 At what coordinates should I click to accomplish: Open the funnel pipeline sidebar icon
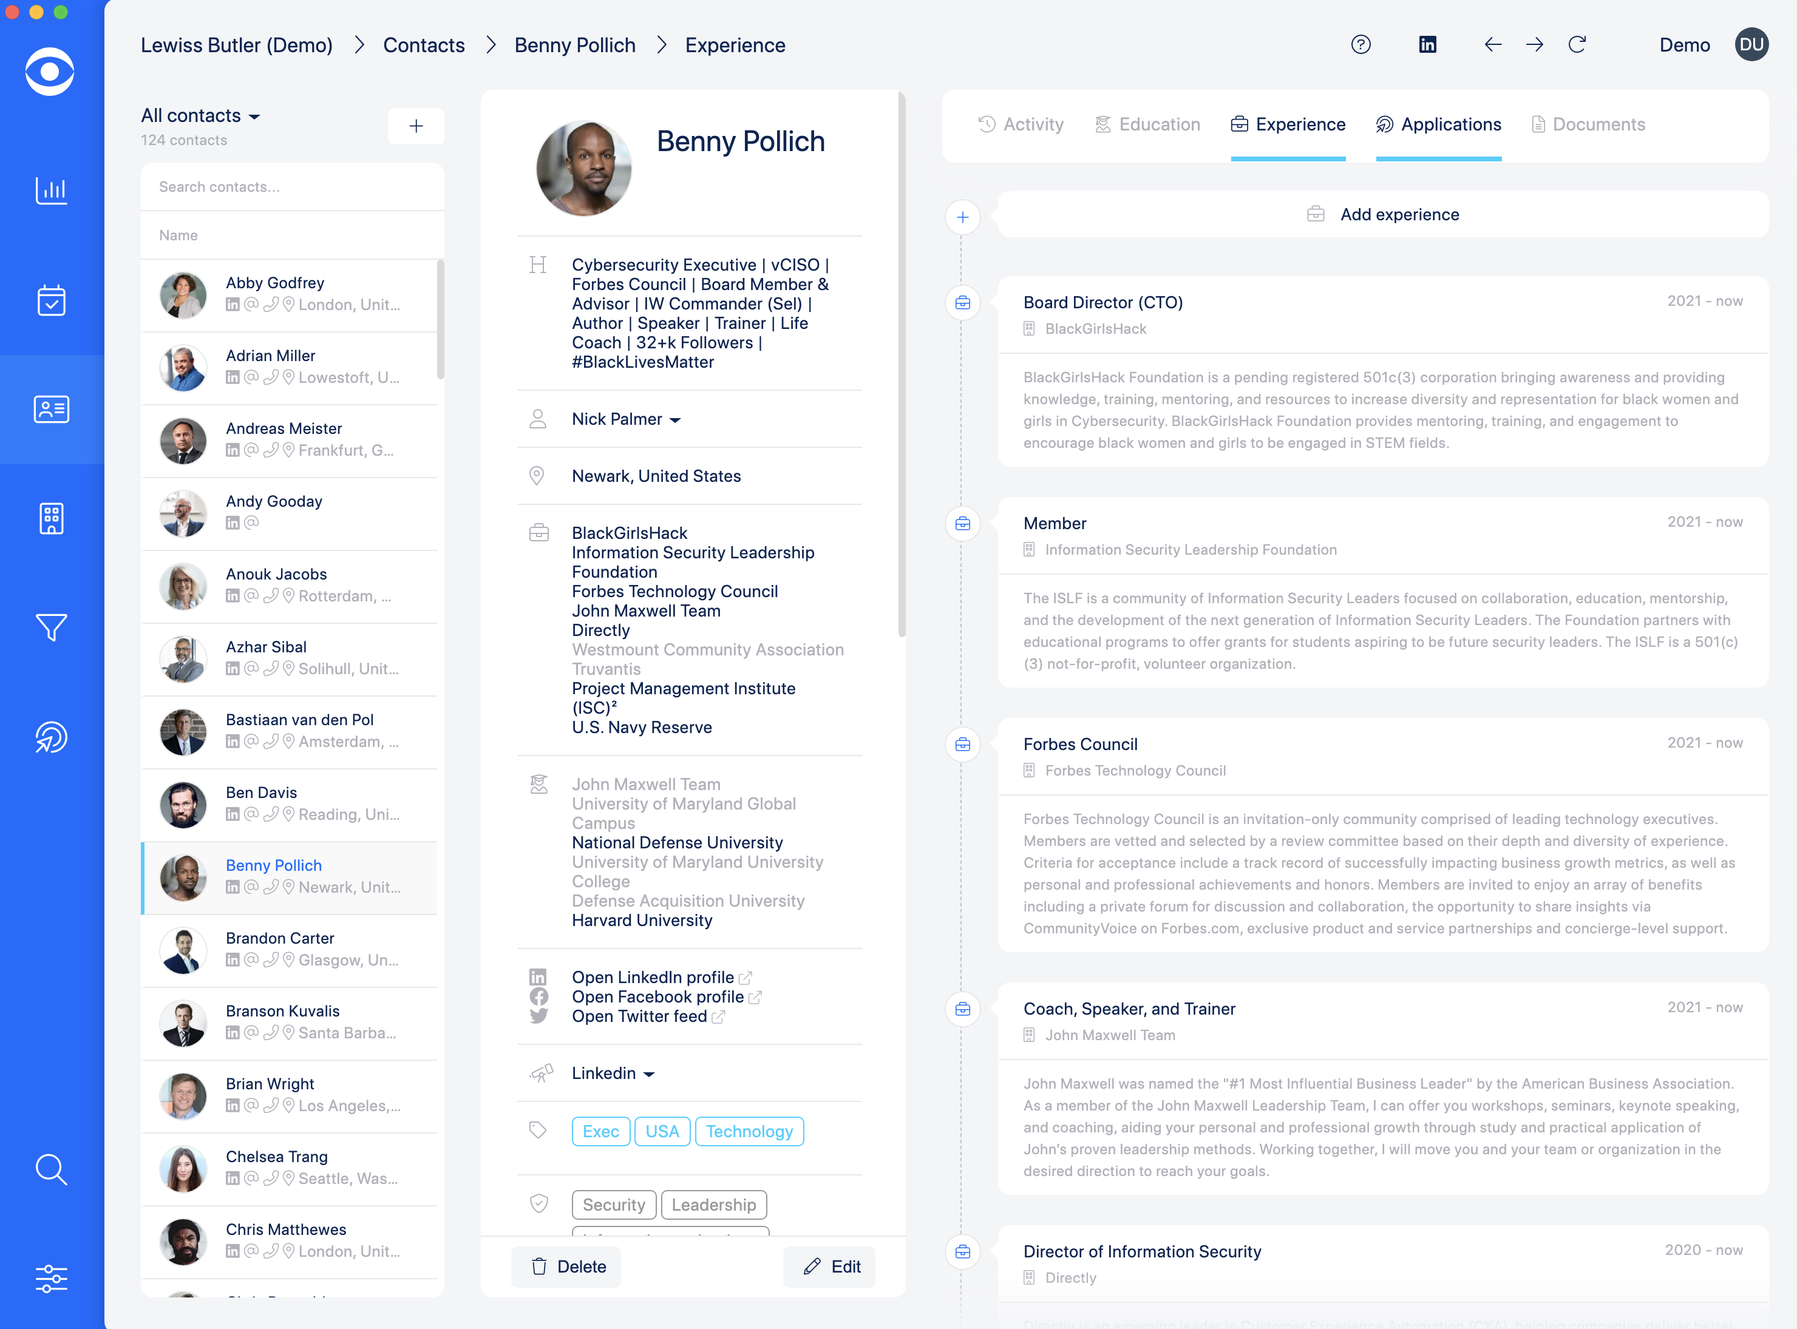(51, 627)
